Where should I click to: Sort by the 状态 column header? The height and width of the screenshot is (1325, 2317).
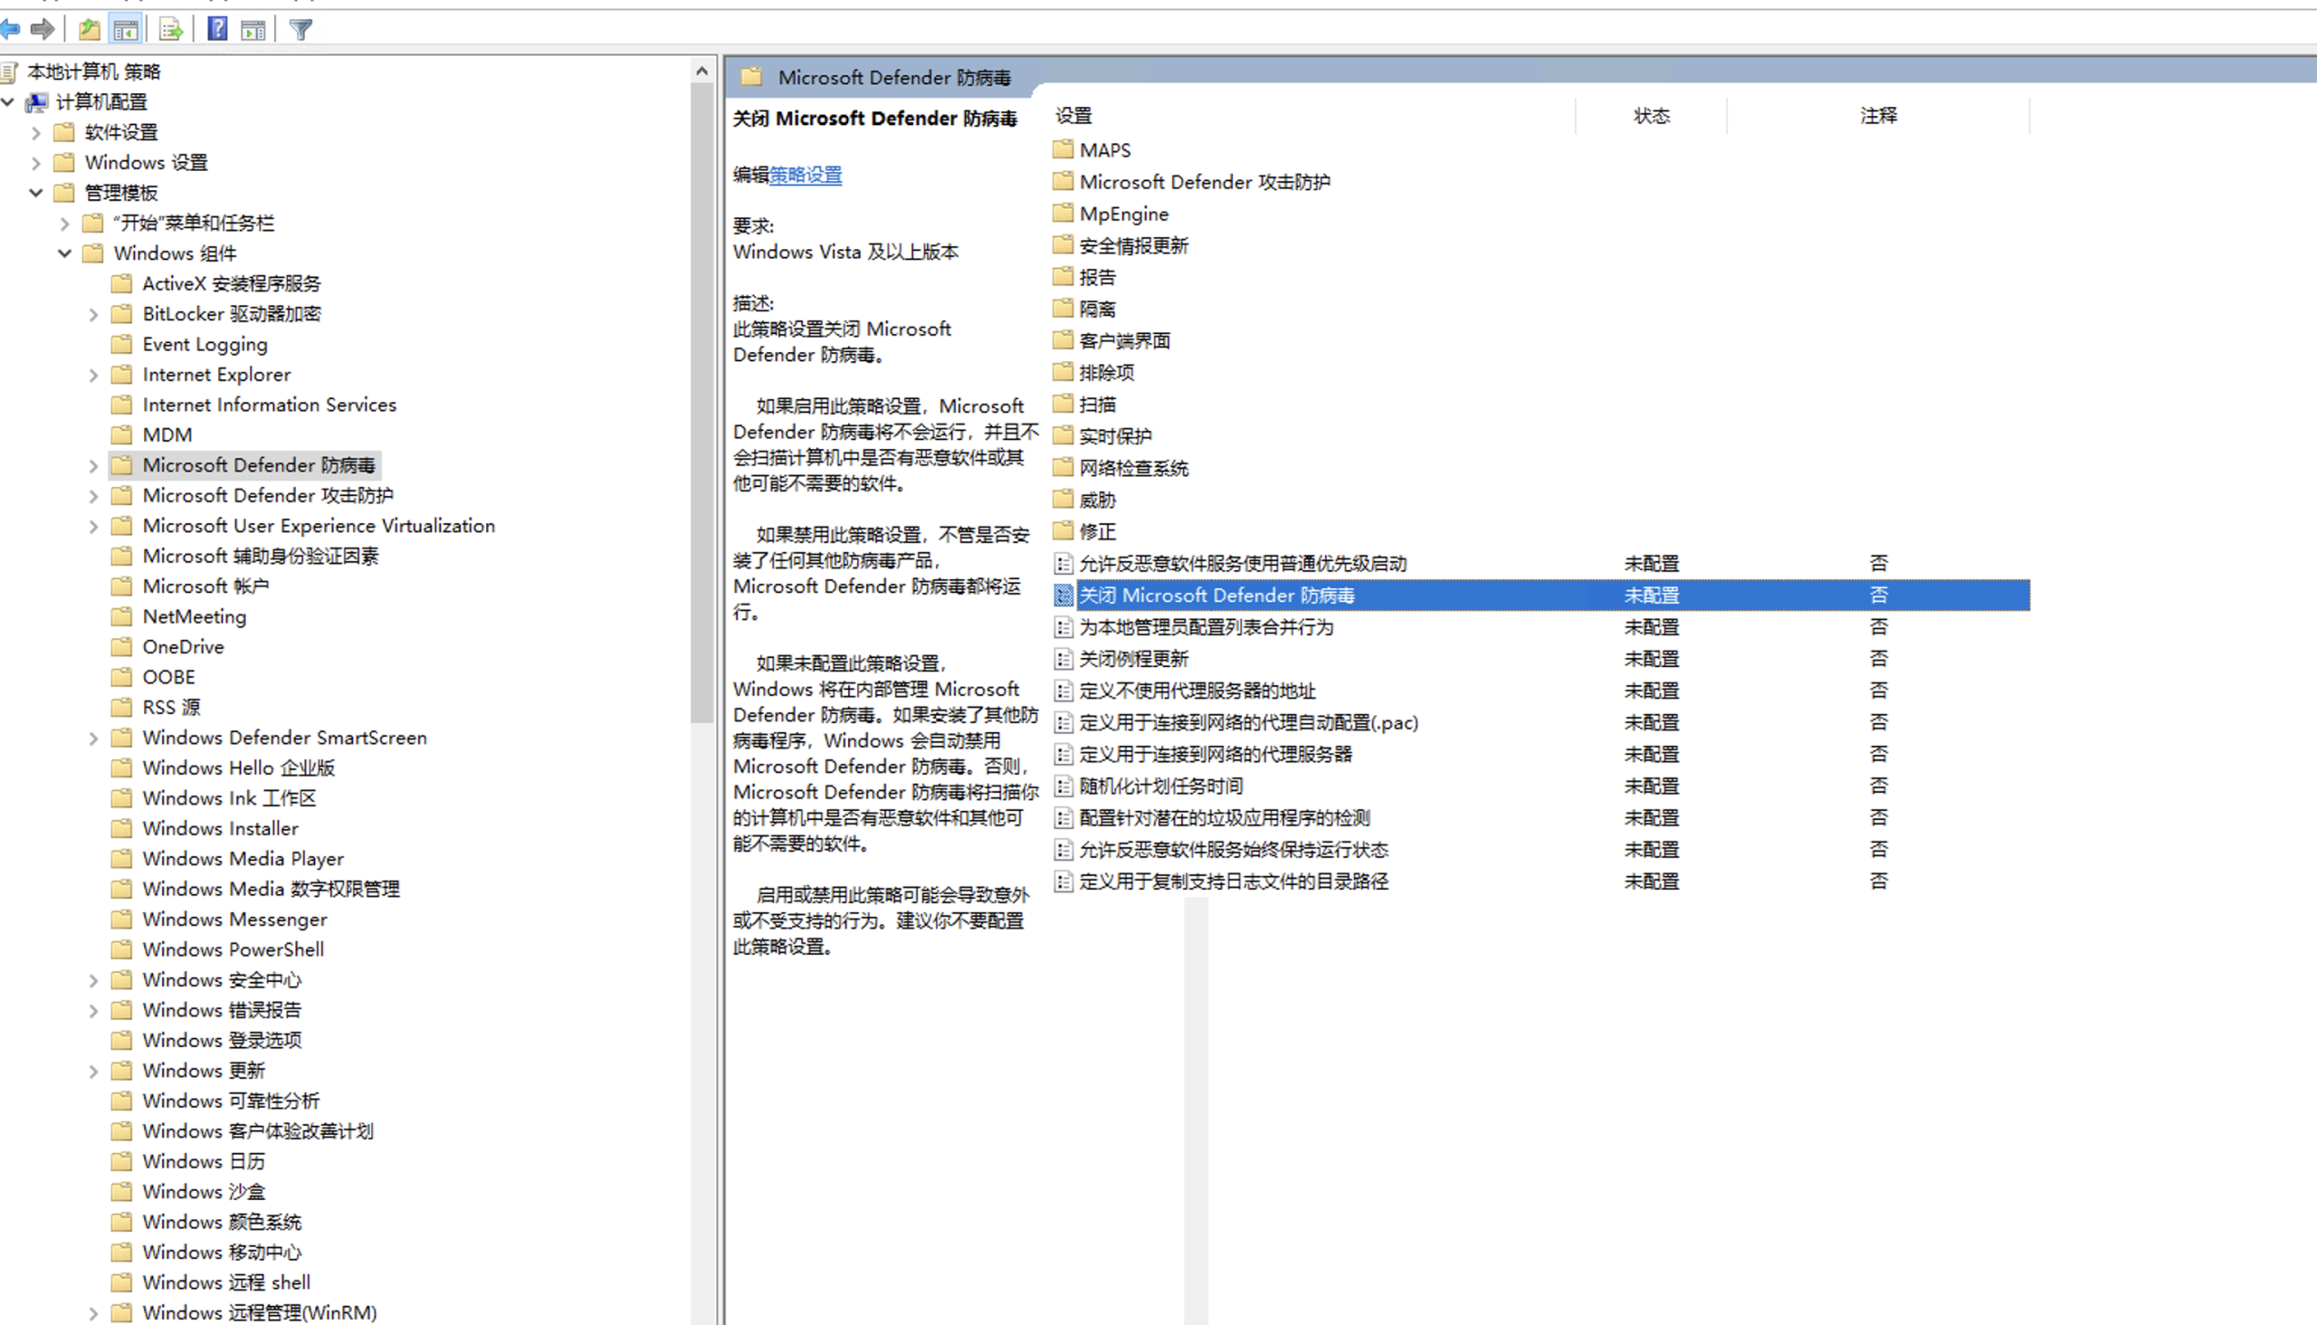point(1651,116)
